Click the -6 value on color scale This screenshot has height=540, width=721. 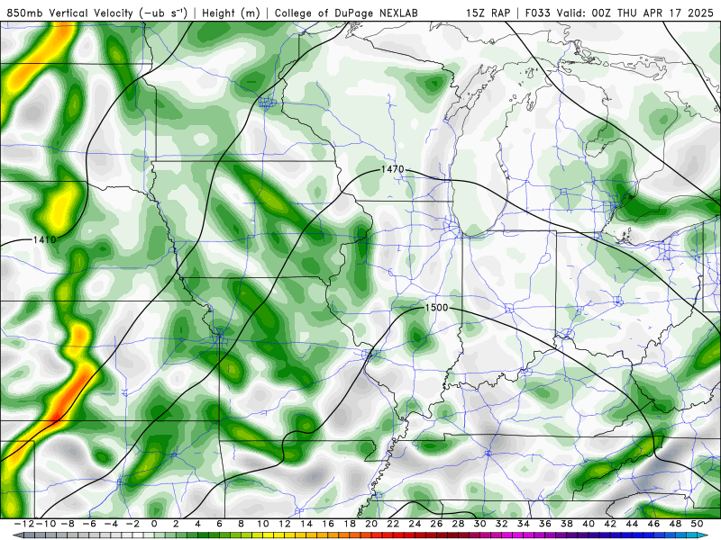click(x=89, y=524)
